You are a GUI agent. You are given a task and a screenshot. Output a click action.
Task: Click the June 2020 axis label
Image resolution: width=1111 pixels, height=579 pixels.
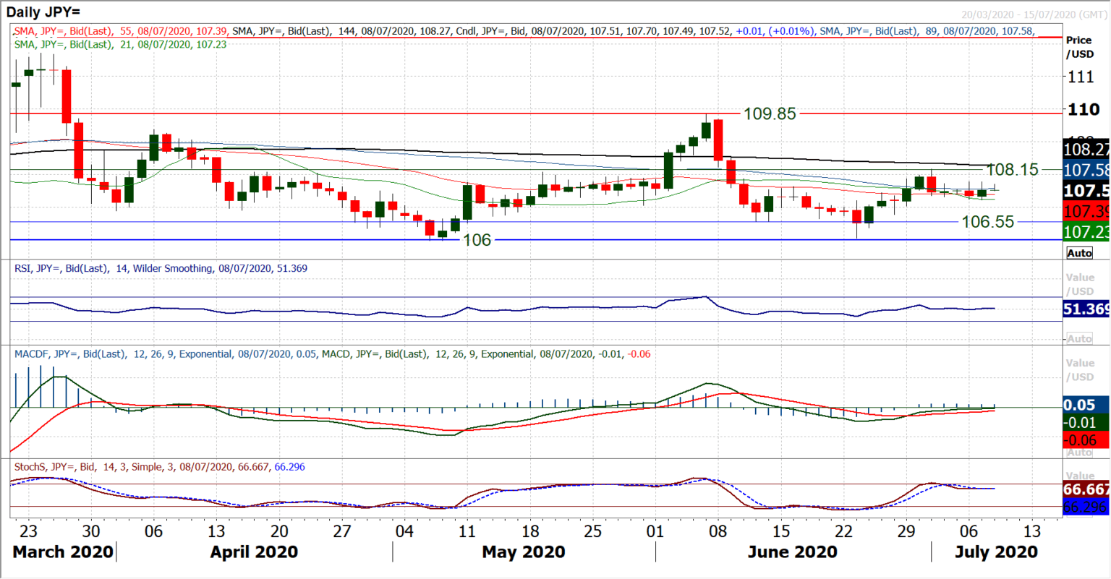click(x=792, y=552)
